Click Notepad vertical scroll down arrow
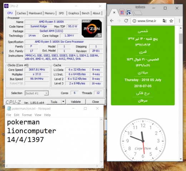The image size is (186, 171). click(x=101, y=162)
